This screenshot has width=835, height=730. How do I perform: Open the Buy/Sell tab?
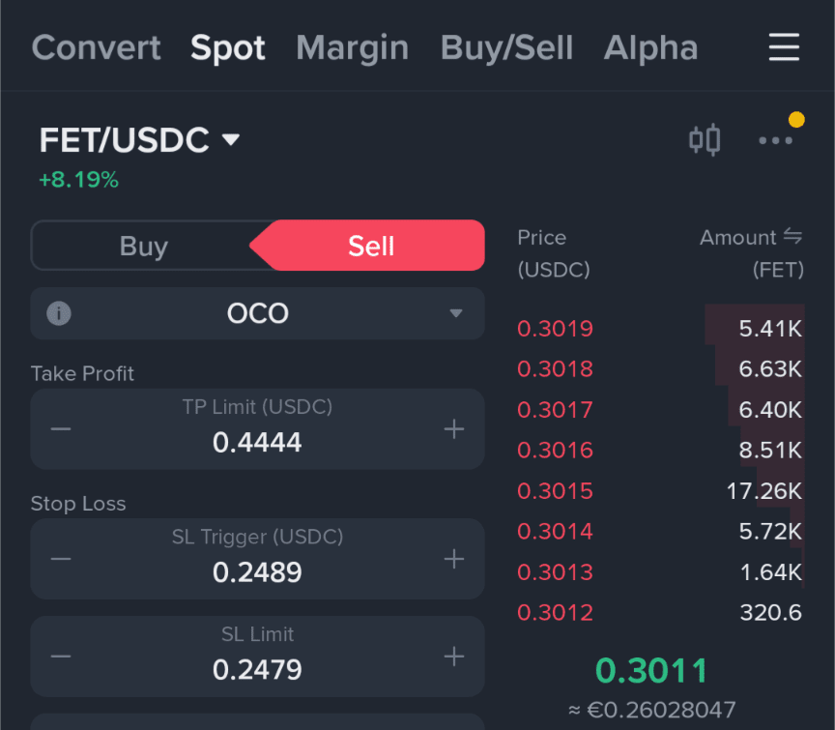506,47
